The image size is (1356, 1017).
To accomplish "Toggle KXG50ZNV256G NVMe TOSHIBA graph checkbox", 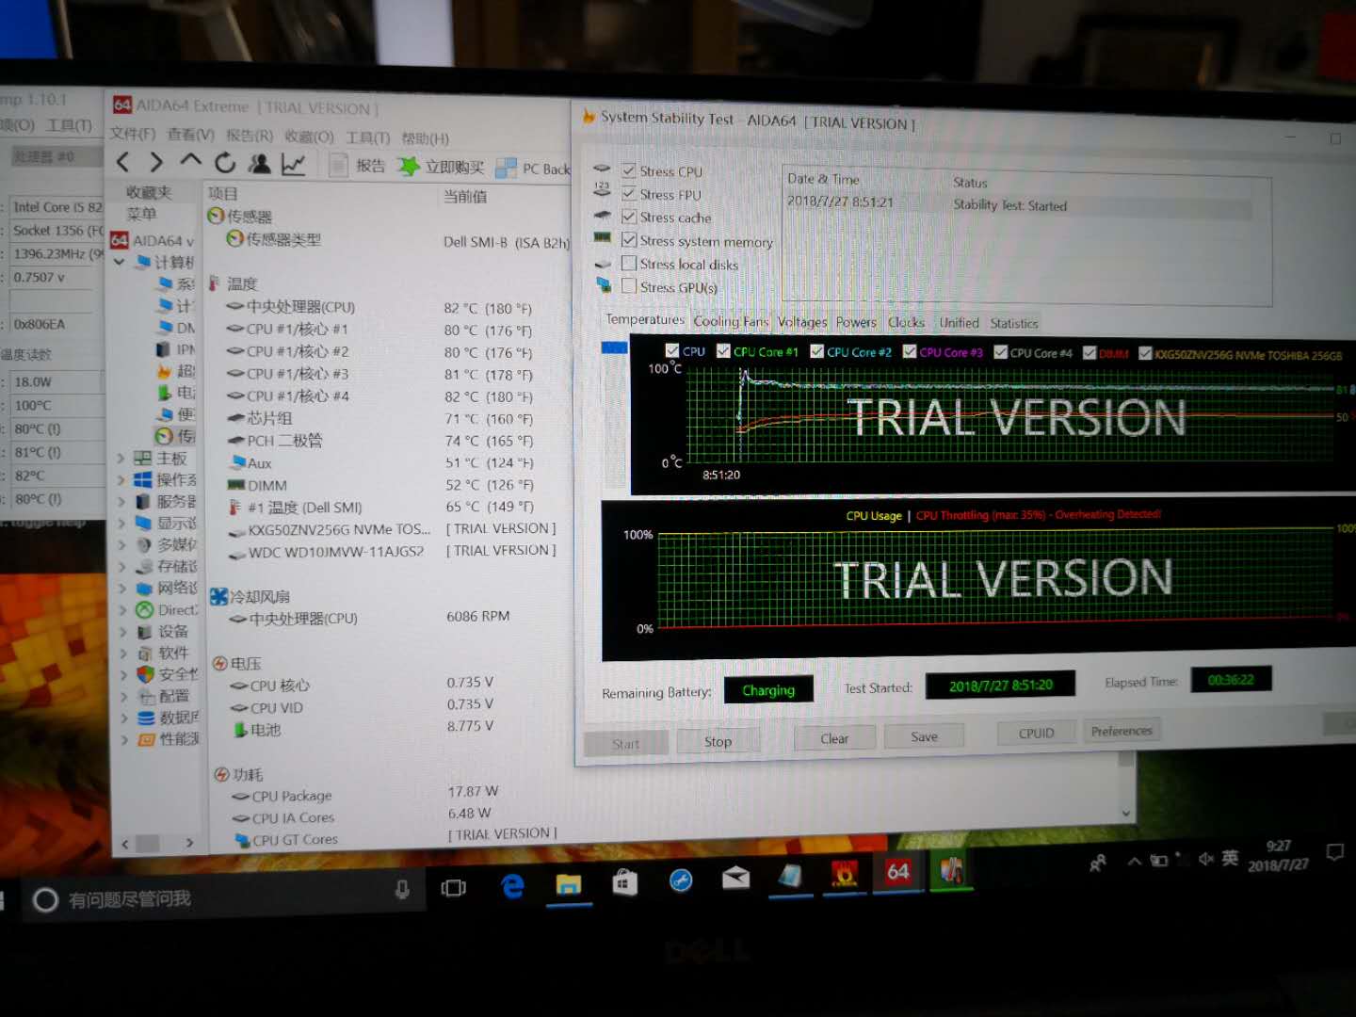I will [1145, 353].
